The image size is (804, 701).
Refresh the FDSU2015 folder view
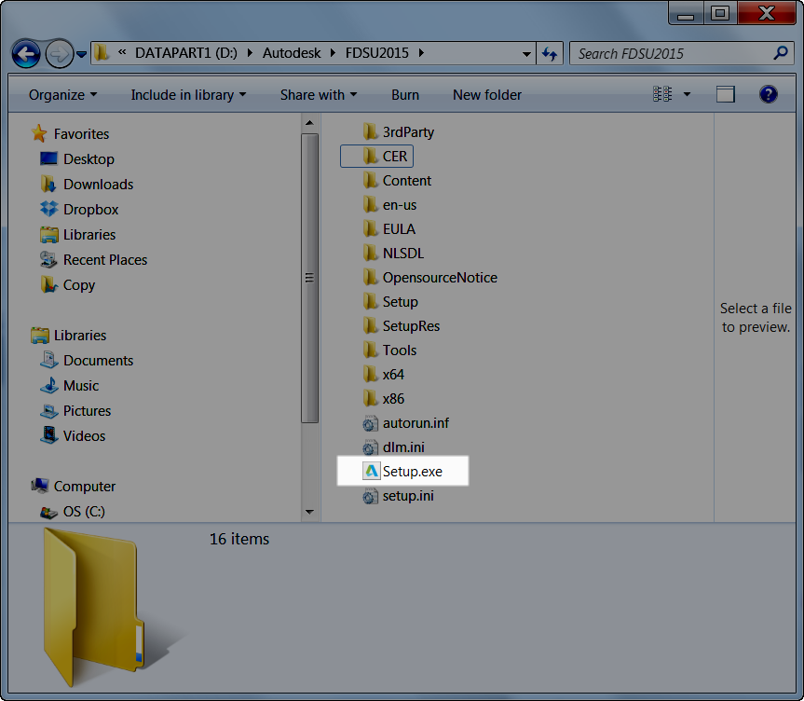pyautogui.click(x=550, y=53)
